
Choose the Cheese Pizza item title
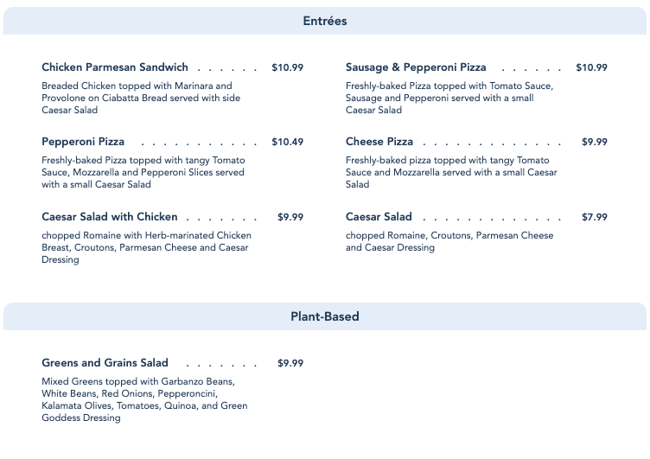coord(379,142)
